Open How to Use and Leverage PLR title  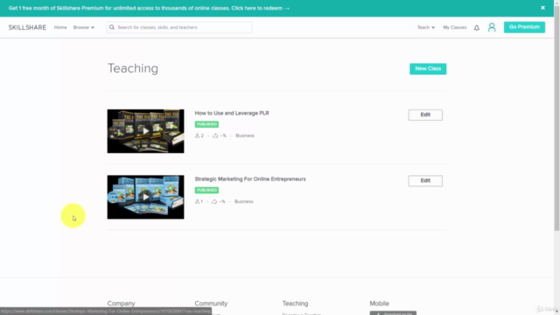[232, 113]
